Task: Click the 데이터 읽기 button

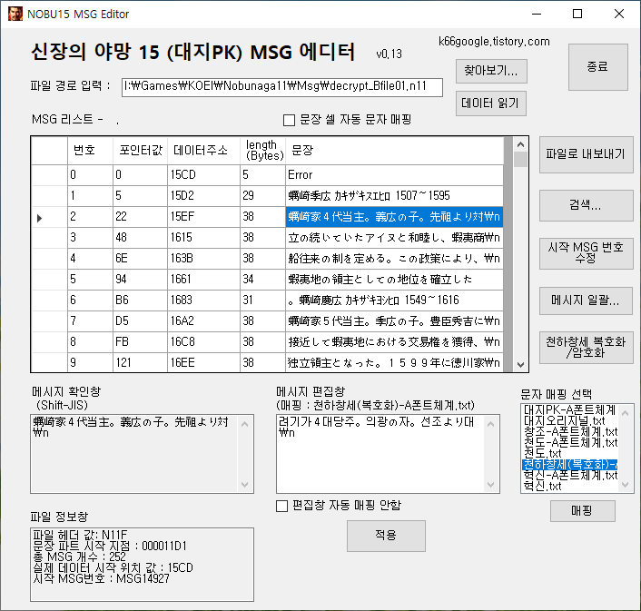Action: pos(490,103)
